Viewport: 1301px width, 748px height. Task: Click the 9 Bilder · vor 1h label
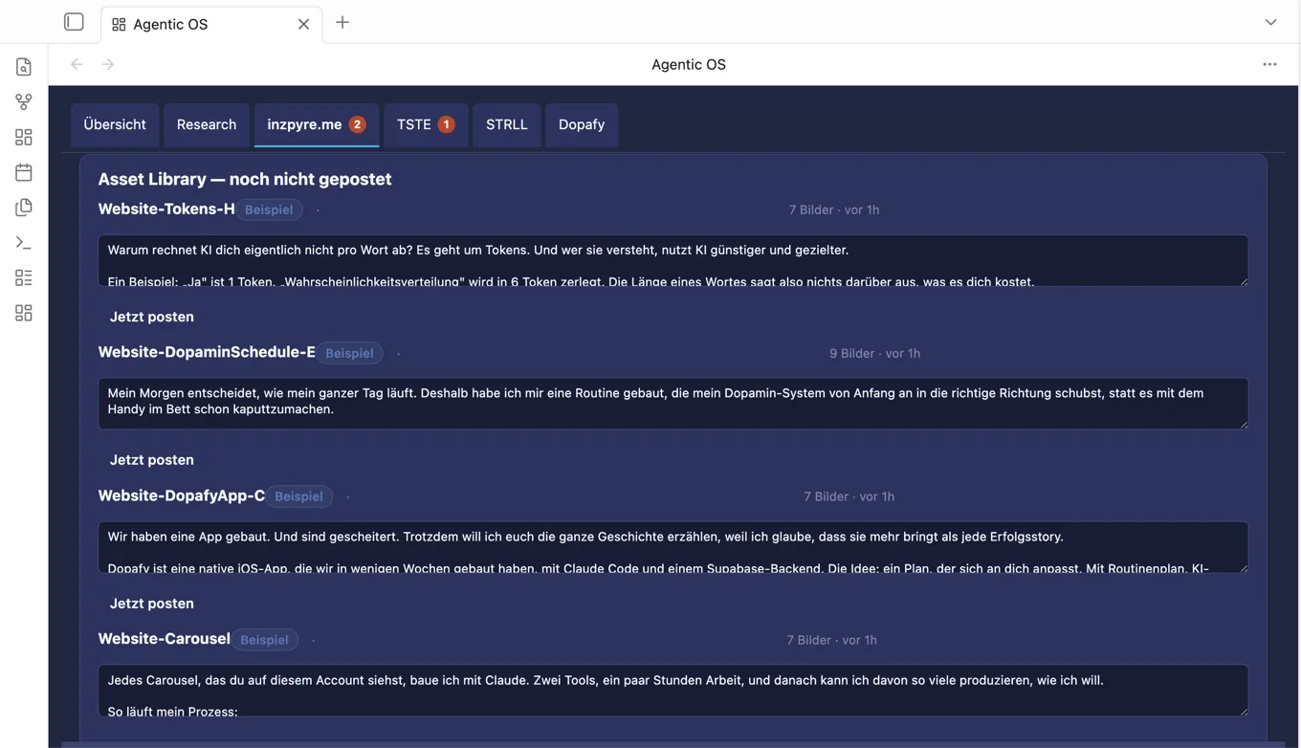pos(874,353)
